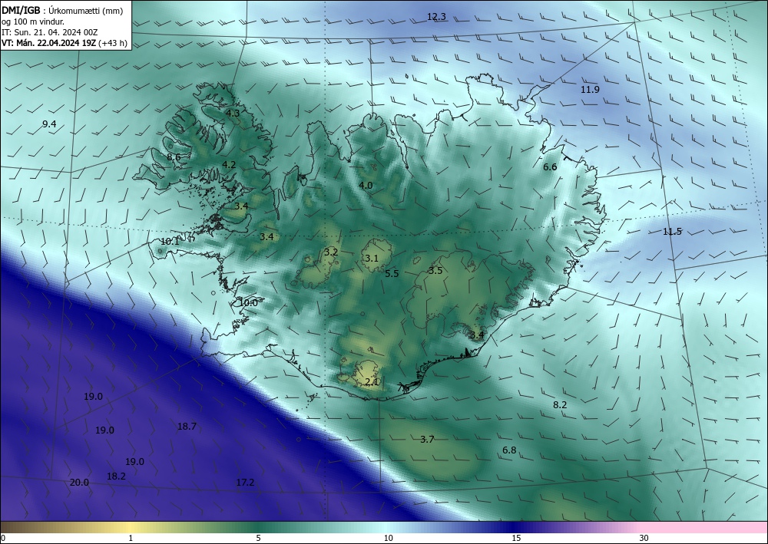Click the 17.2 value on the map
Viewport: 768px width, 544px height.
246,483
